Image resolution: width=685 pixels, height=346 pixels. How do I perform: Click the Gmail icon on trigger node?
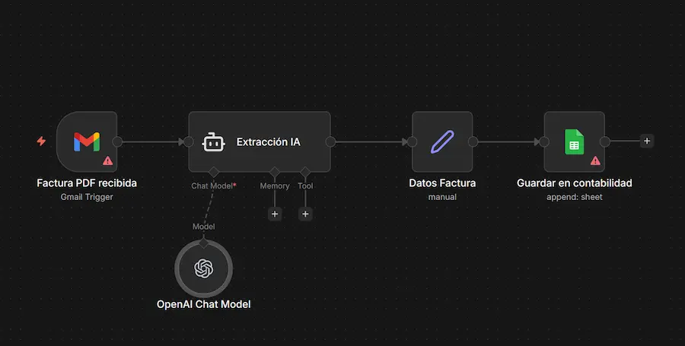click(86, 141)
